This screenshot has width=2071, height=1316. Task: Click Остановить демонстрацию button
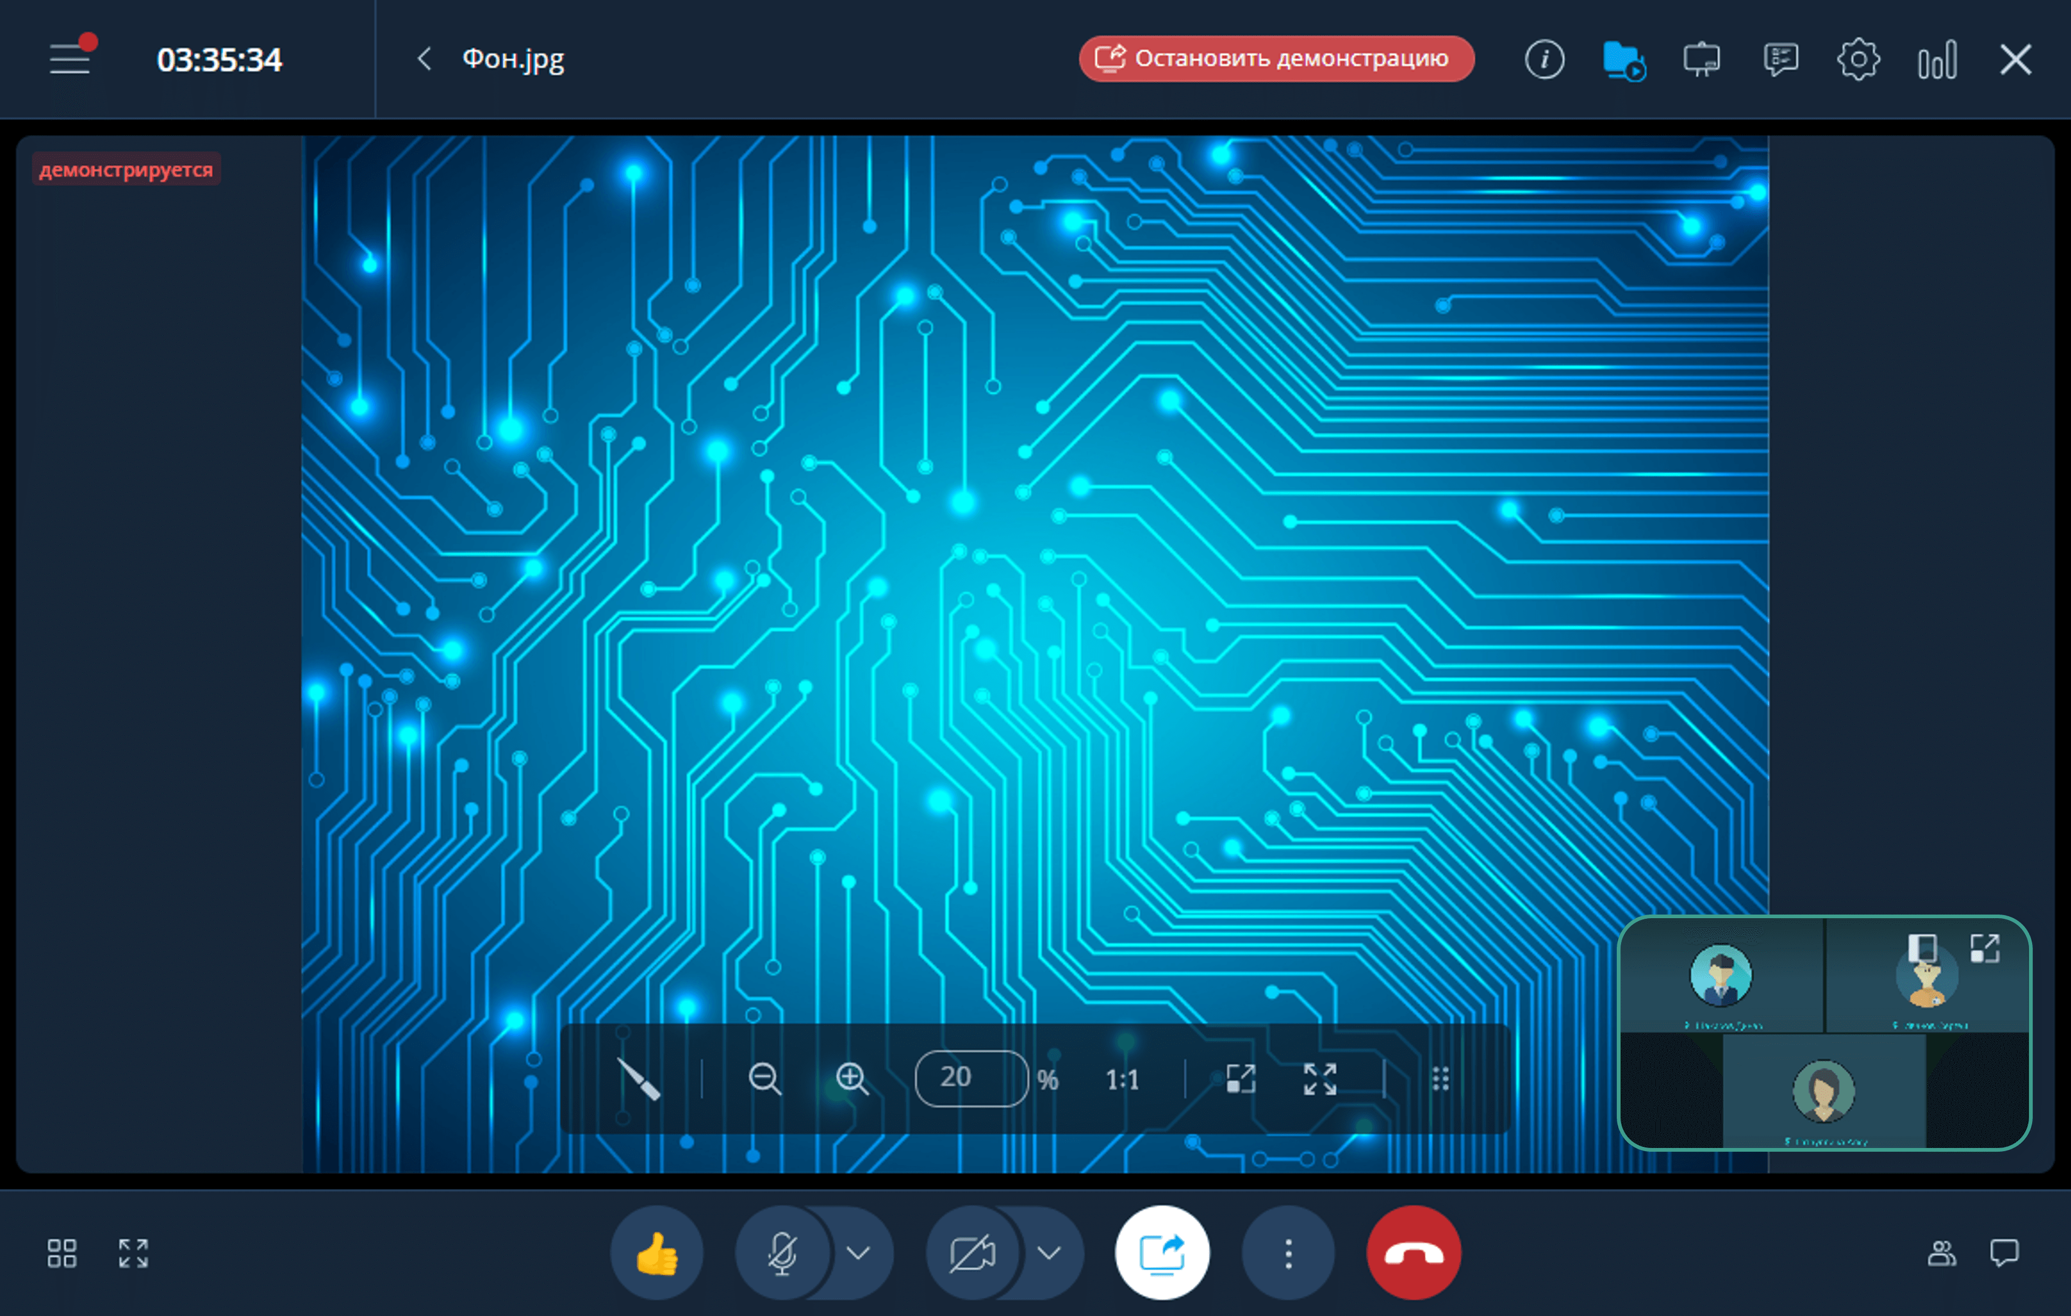pyautogui.click(x=1275, y=58)
